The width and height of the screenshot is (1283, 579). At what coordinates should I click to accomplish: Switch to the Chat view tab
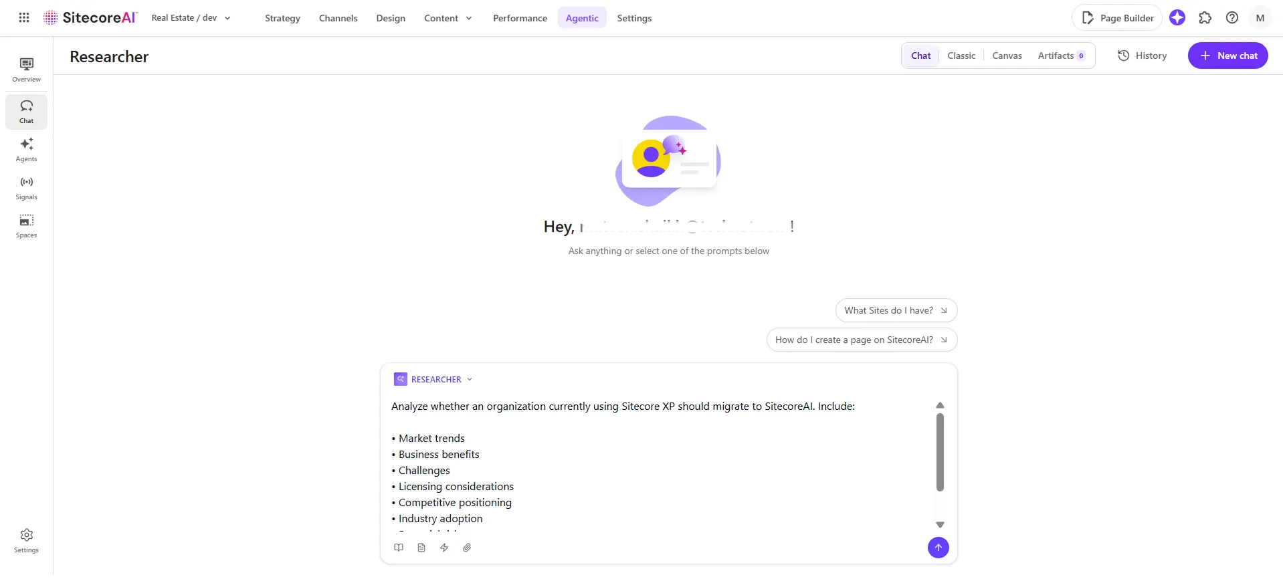pos(920,55)
